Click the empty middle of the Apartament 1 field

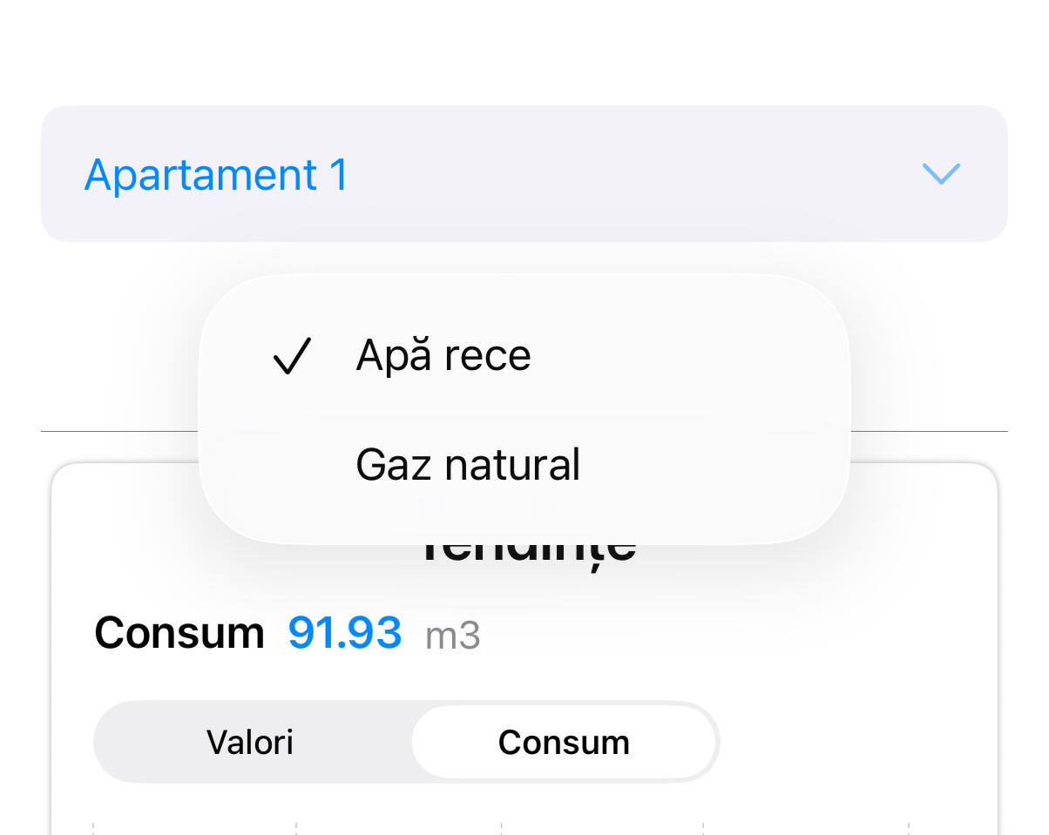pyautogui.click(x=627, y=174)
